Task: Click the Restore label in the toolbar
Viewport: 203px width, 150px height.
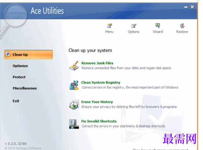Action: pos(182,32)
